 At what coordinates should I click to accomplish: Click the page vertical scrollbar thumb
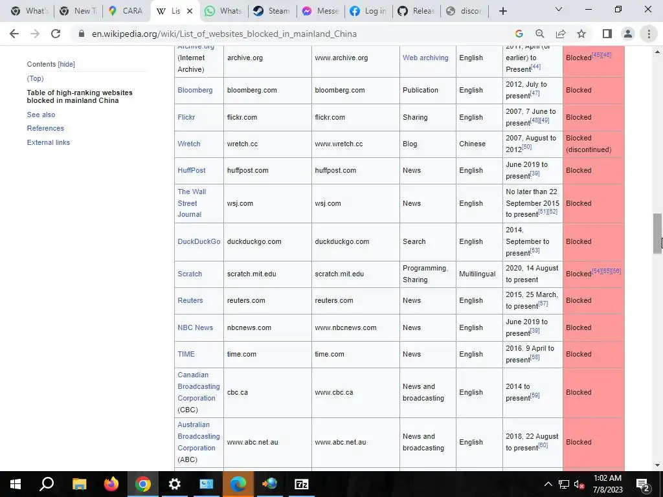pos(657,233)
